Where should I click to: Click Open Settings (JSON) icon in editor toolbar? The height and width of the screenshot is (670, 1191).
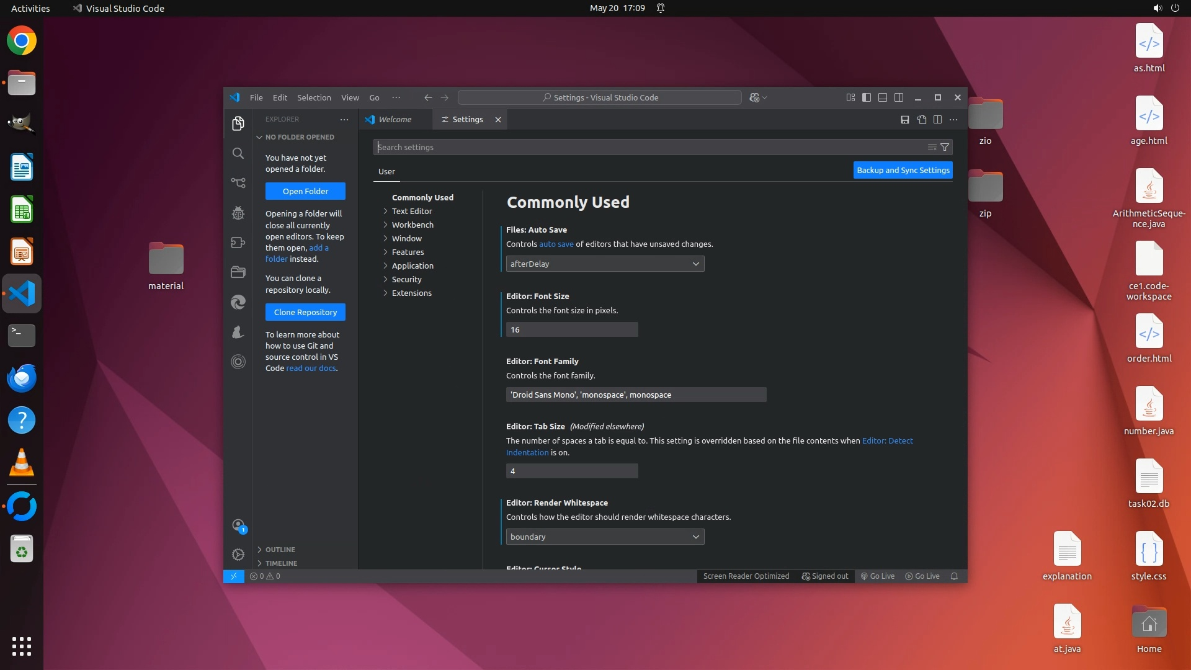pos(921,120)
